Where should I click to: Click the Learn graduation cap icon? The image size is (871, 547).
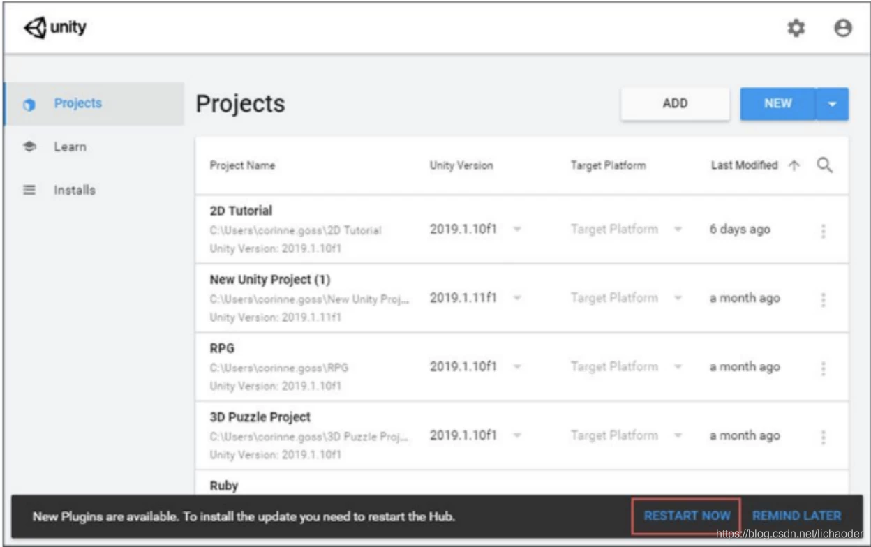tap(29, 147)
